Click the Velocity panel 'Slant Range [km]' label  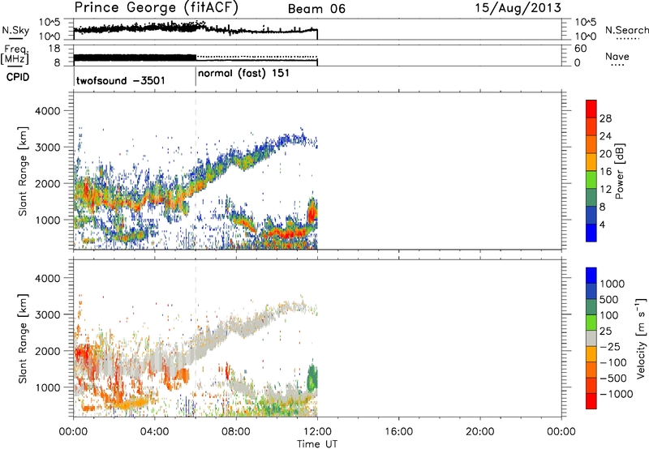tap(23, 339)
